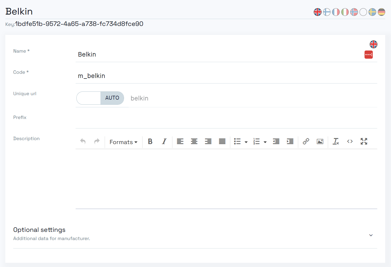Click the Optional settings heading

click(x=39, y=230)
